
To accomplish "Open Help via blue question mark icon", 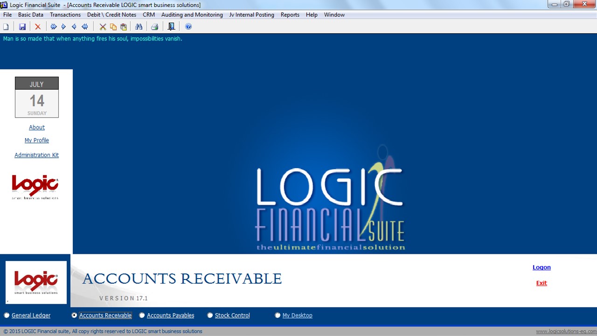I will point(188,27).
